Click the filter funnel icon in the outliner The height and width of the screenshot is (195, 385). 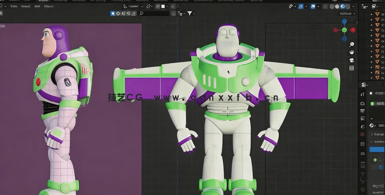190,13
